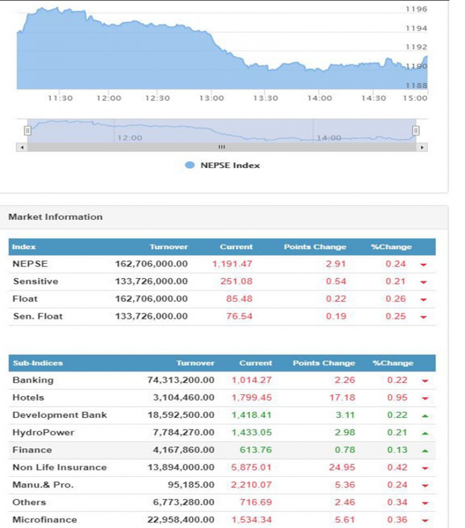
Task: Click the scrollbar right arrow button
Action: 423,147
